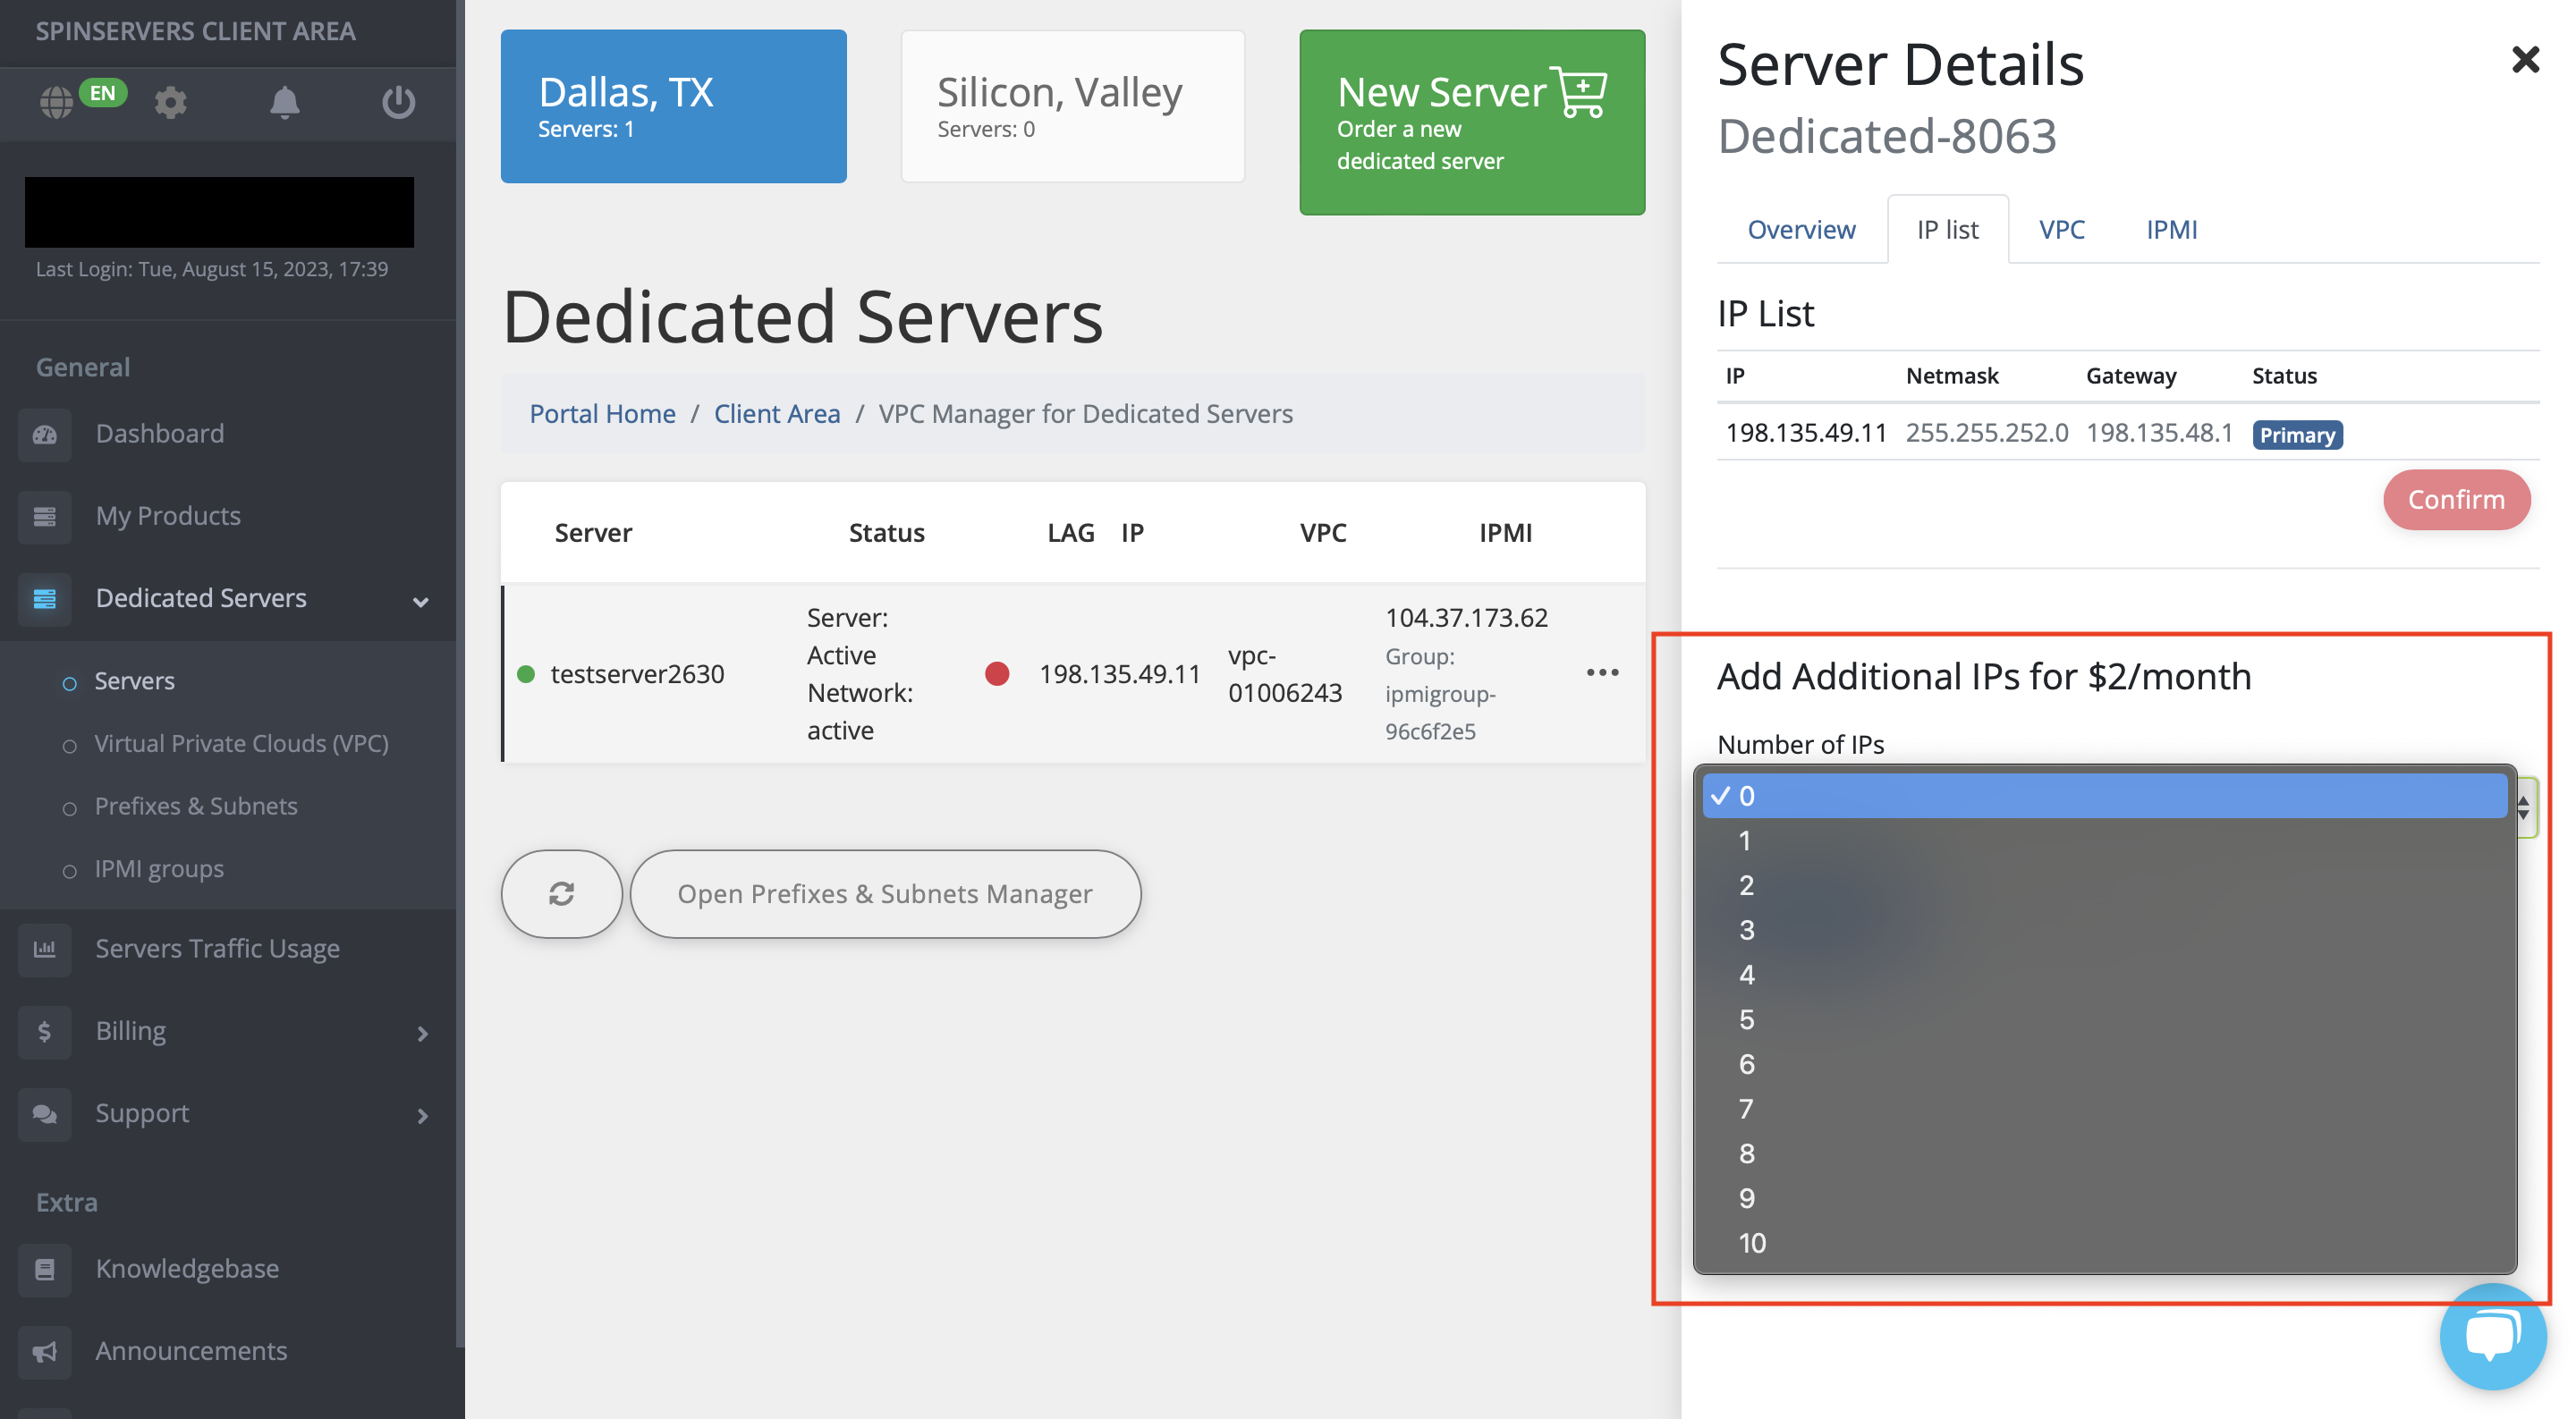Viewport: 2576px width, 1419px height.
Task: Switch to the Overview tab
Action: tap(1801, 230)
